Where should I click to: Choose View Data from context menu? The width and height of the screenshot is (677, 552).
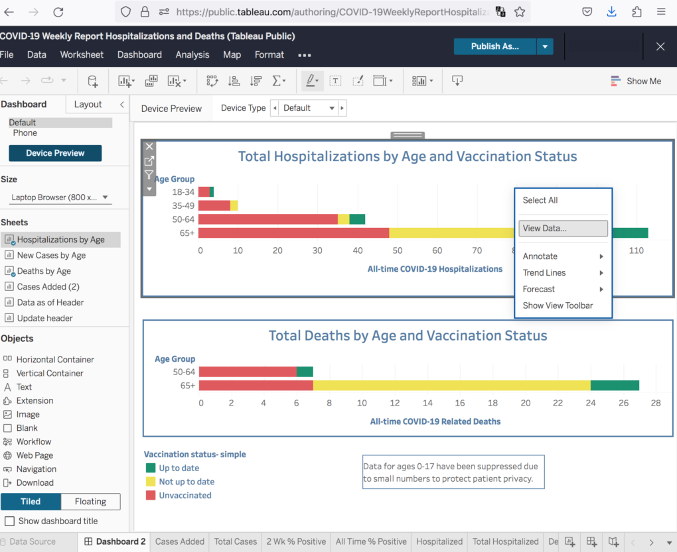pyautogui.click(x=563, y=228)
